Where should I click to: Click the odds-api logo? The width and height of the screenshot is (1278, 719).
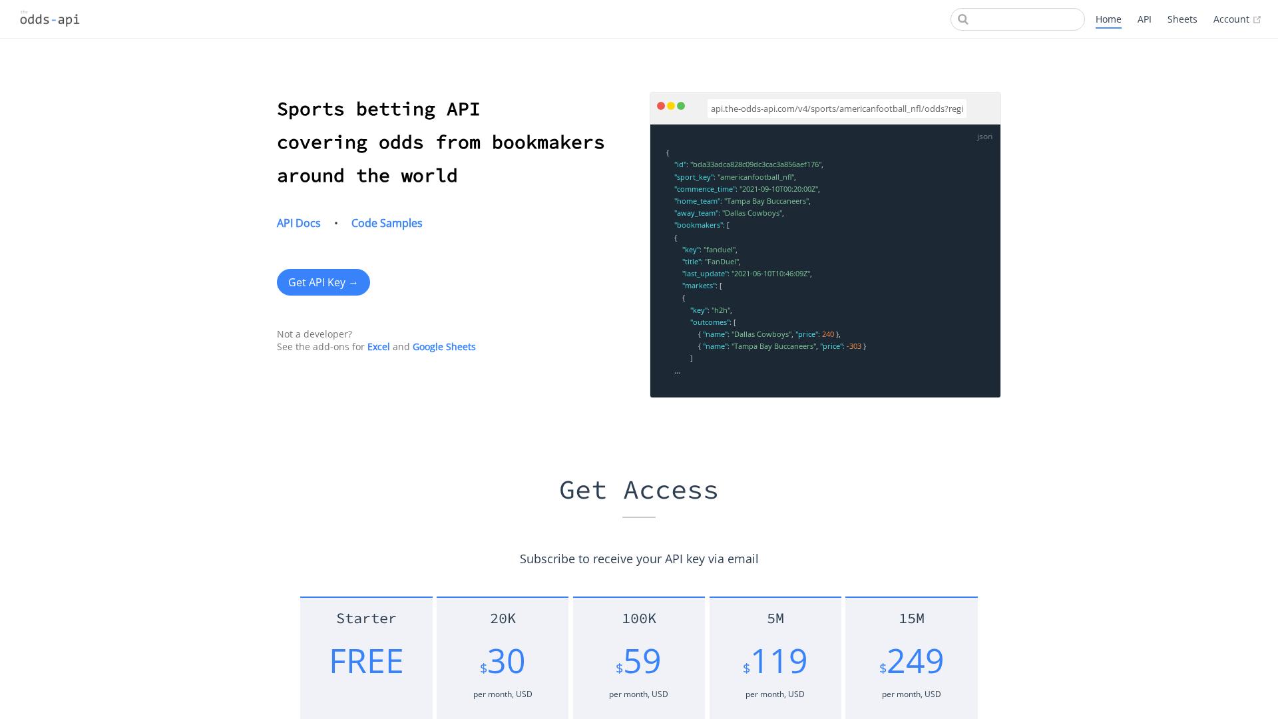pyautogui.click(x=50, y=19)
